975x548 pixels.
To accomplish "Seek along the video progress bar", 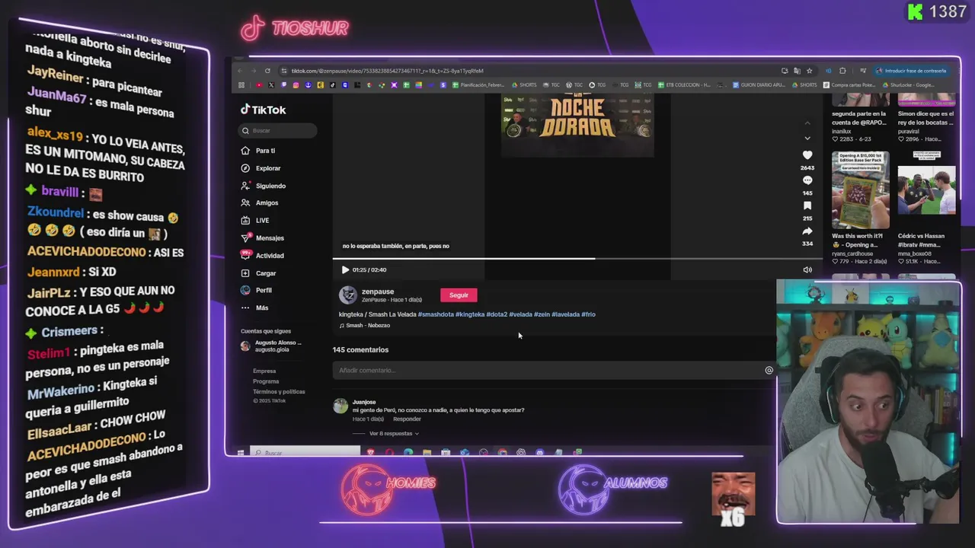I will click(577, 259).
